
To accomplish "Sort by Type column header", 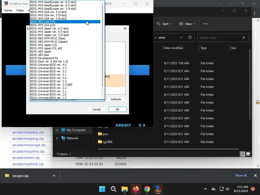I will coord(204,48).
